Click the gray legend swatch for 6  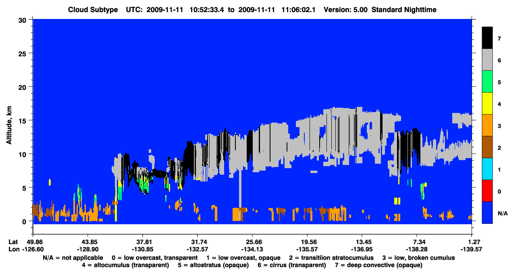487,60
